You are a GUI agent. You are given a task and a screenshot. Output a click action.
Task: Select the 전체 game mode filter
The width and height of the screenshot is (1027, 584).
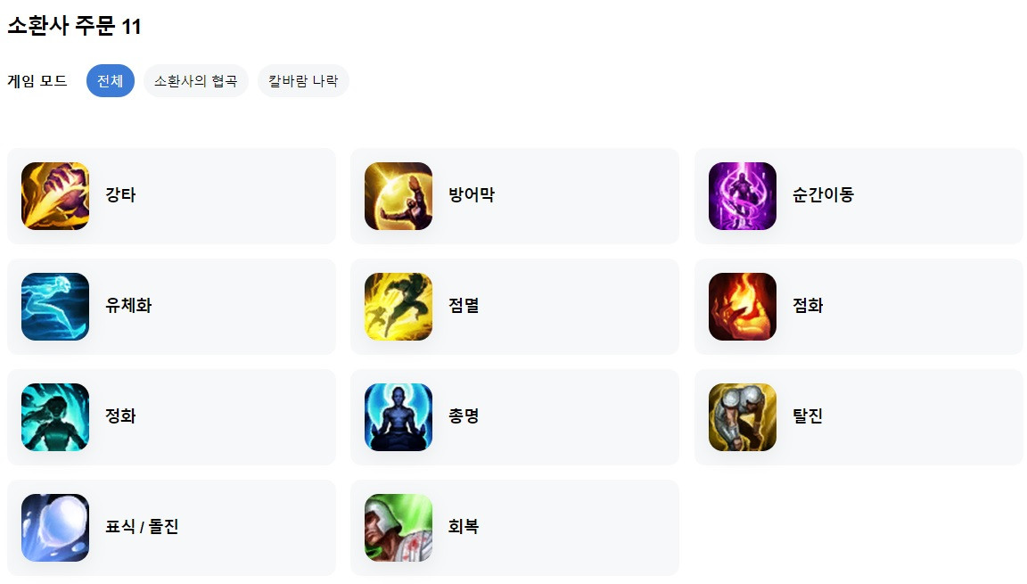(x=110, y=80)
